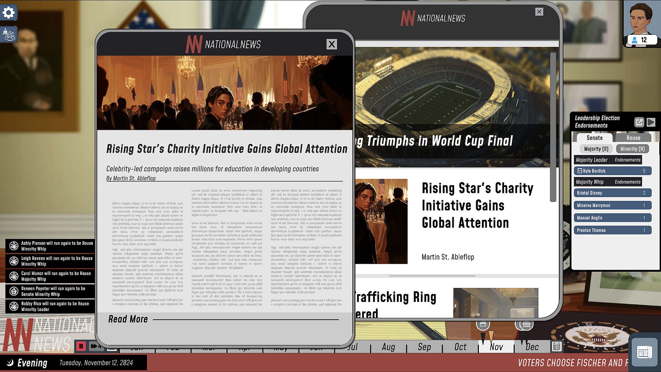Open the settings gear menu
The width and height of the screenshot is (661, 372).
click(x=9, y=13)
